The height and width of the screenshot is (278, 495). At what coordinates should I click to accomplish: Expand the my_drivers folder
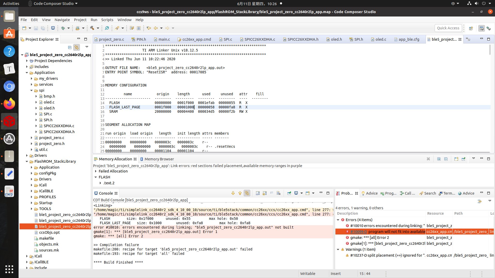31,79
